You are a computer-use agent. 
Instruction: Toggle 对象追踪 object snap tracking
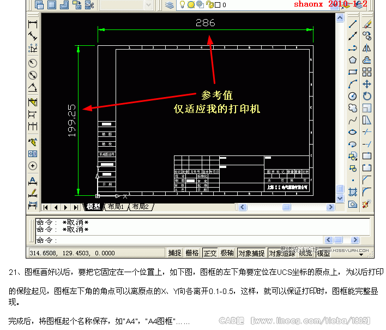pos(282,253)
